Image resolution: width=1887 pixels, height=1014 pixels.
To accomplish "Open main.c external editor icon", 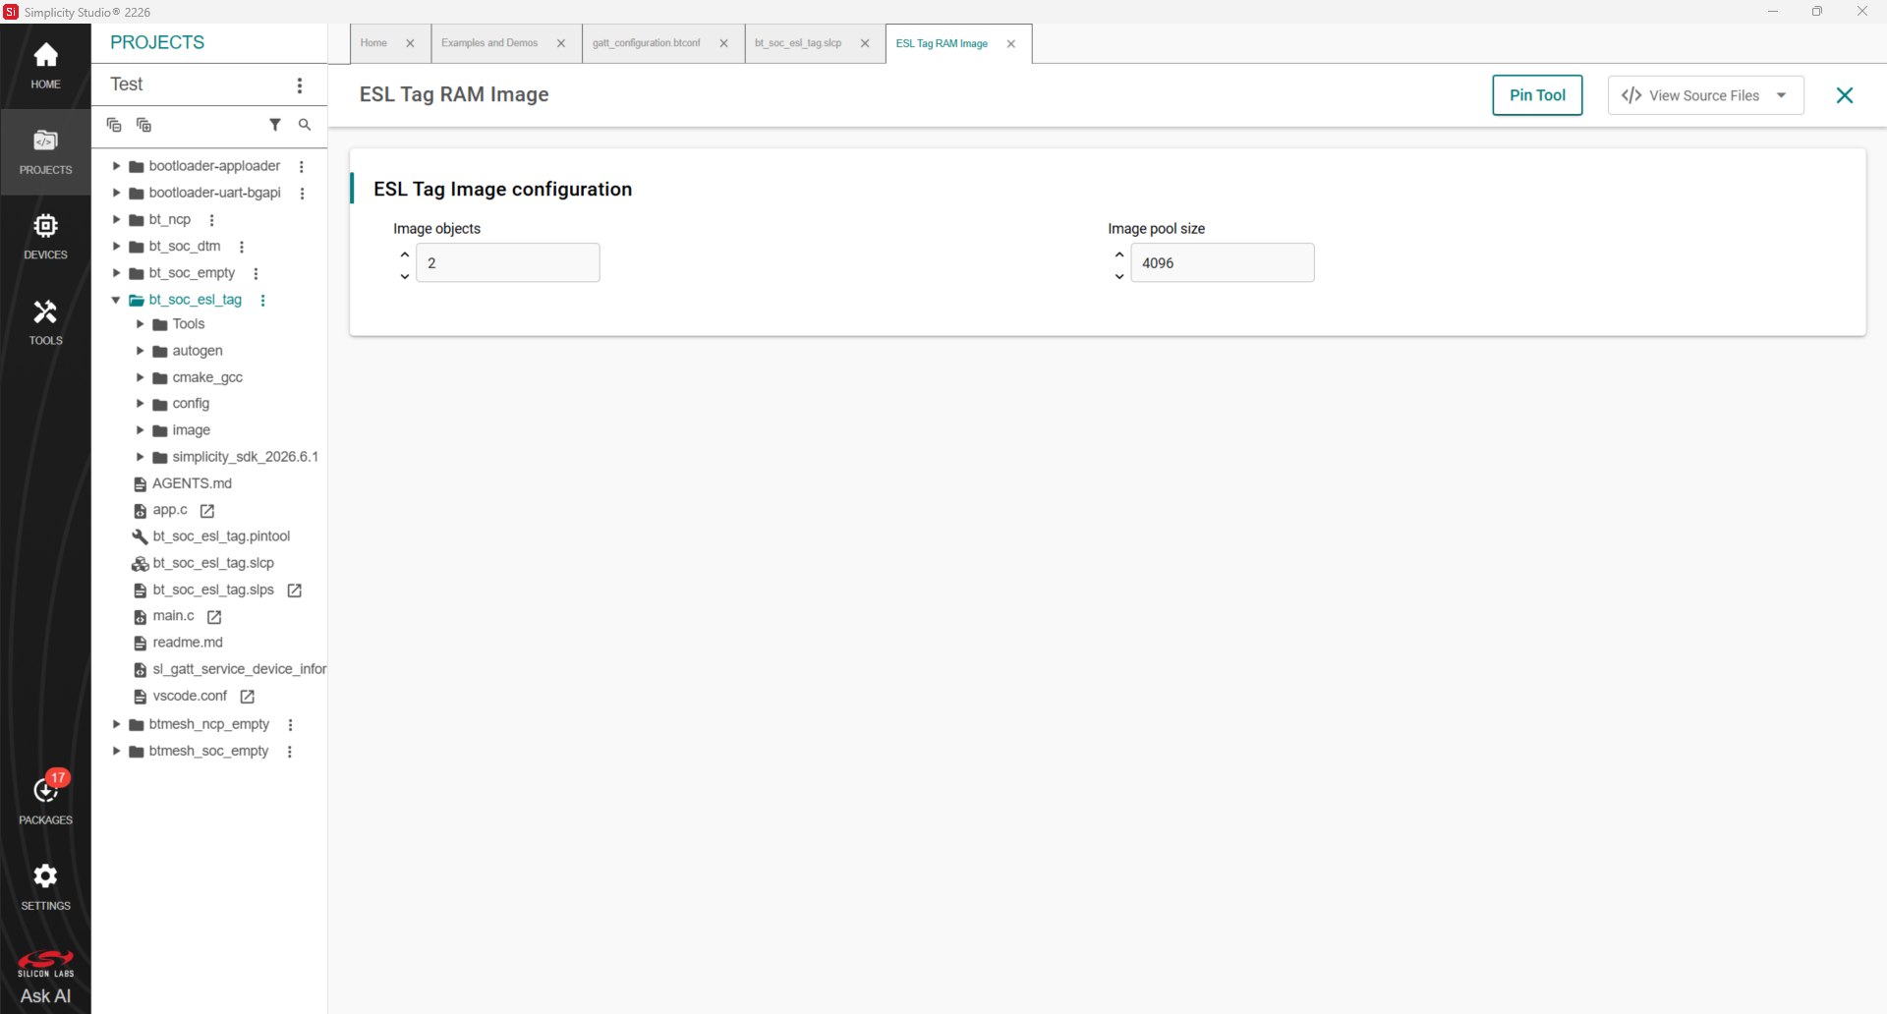I will [x=214, y=617].
